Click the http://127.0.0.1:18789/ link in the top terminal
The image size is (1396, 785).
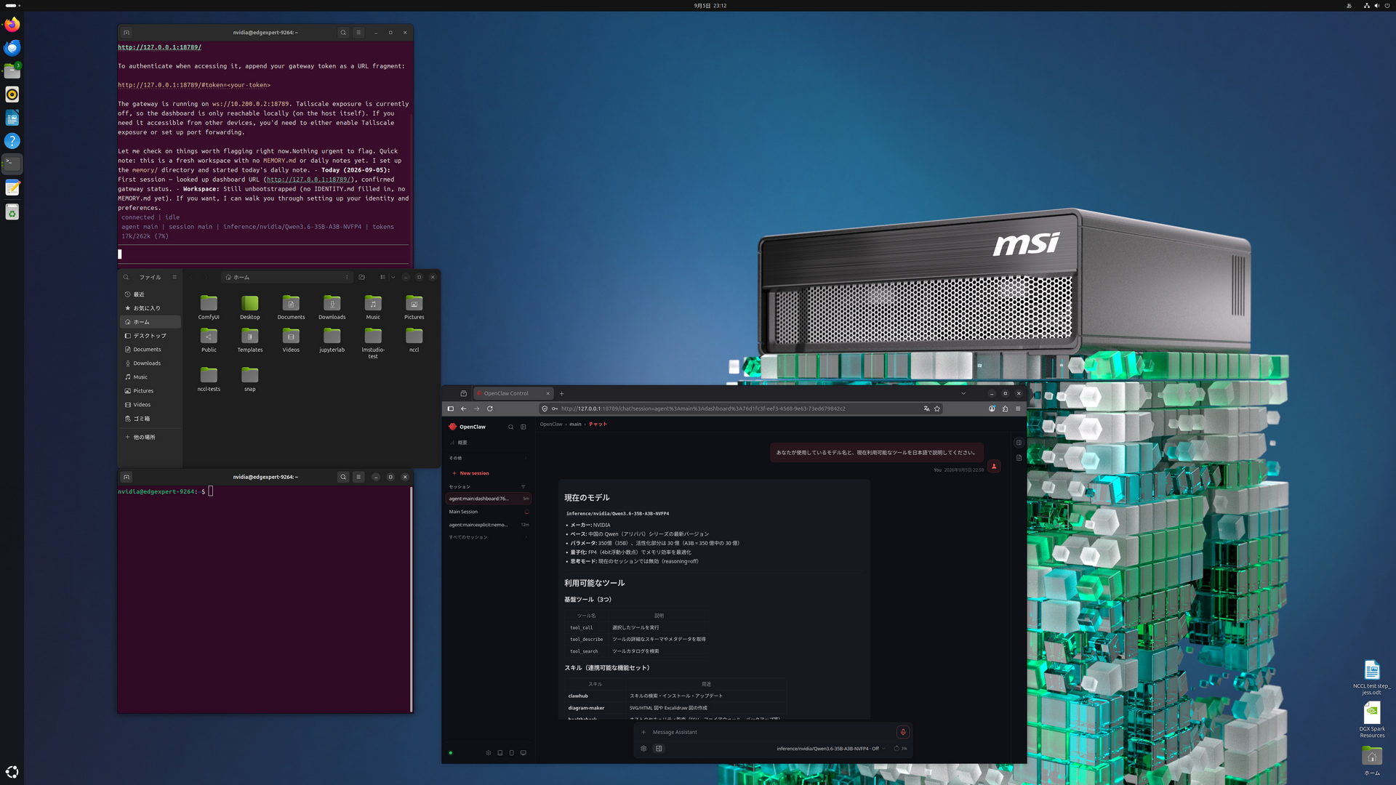pos(160,47)
